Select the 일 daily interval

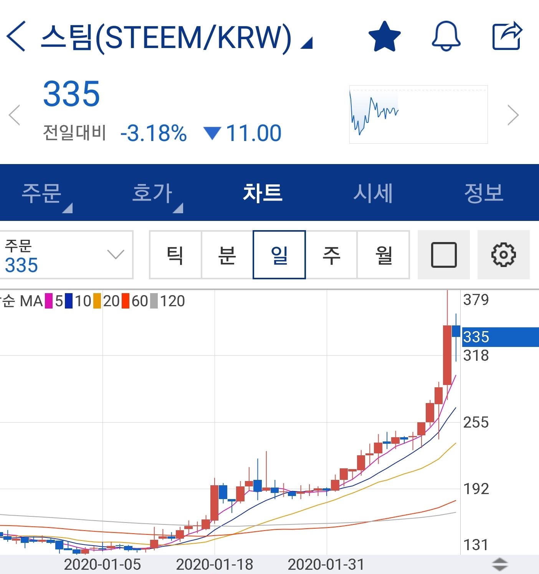279,255
